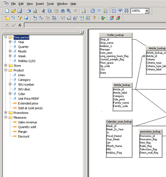The width and height of the screenshot is (166, 177).
Task: Select the Quarter object
Action: [x=23, y=47]
